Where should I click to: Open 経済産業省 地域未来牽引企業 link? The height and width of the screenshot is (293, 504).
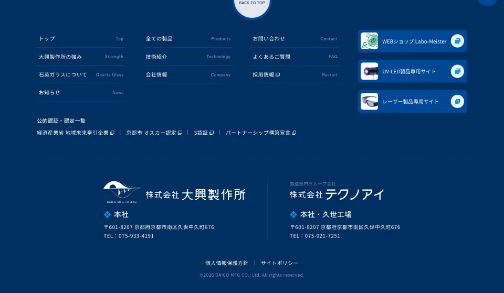point(76,133)
